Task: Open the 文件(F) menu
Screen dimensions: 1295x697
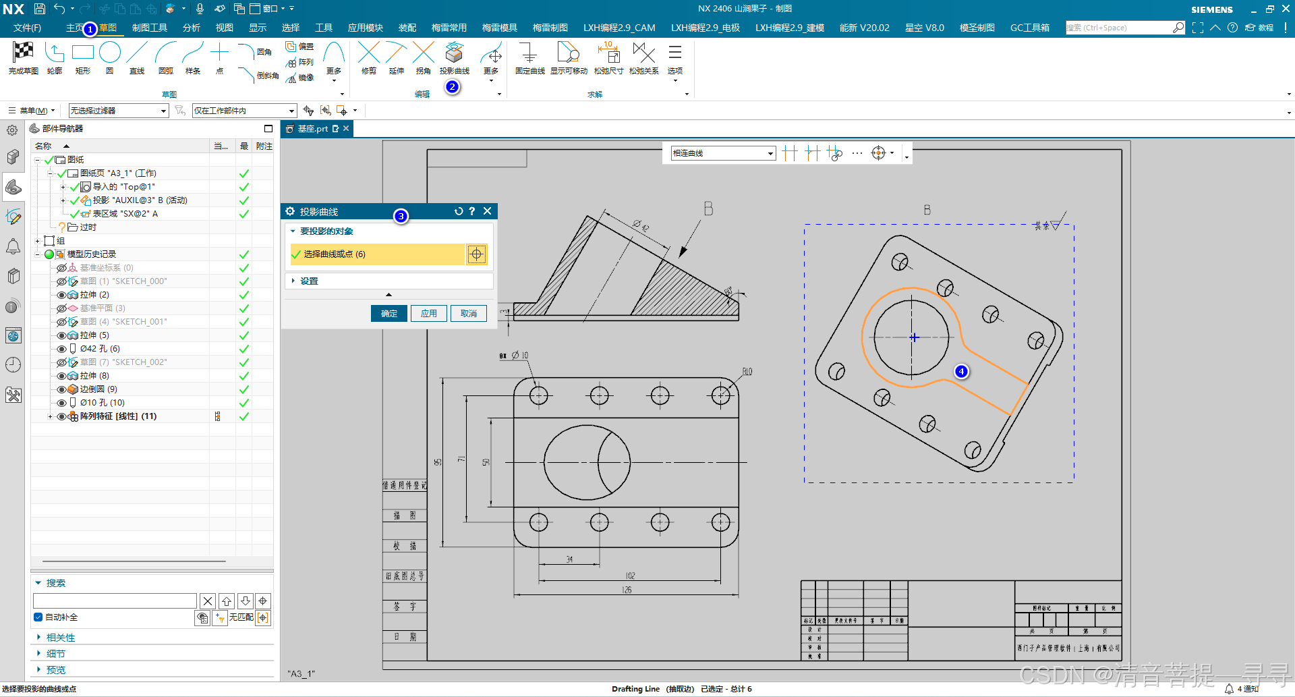Action: 27,28
